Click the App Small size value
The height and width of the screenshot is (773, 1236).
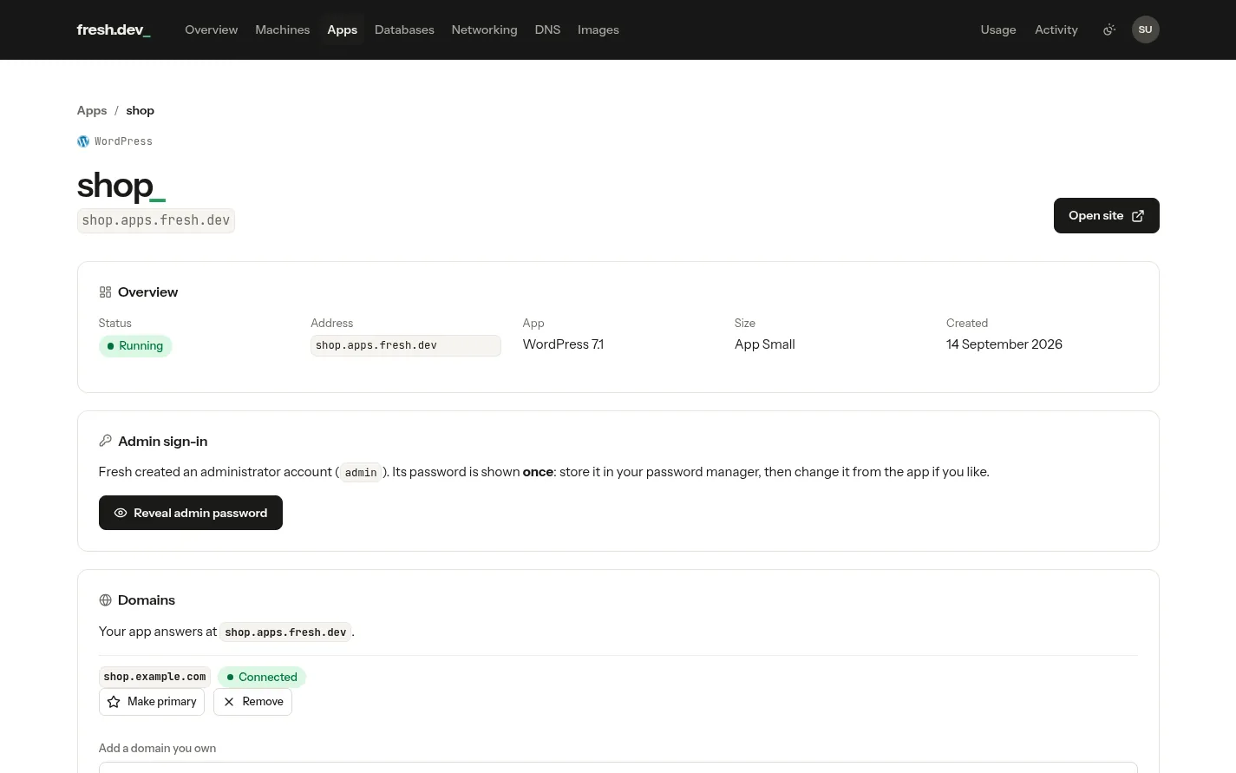(764, 344)
